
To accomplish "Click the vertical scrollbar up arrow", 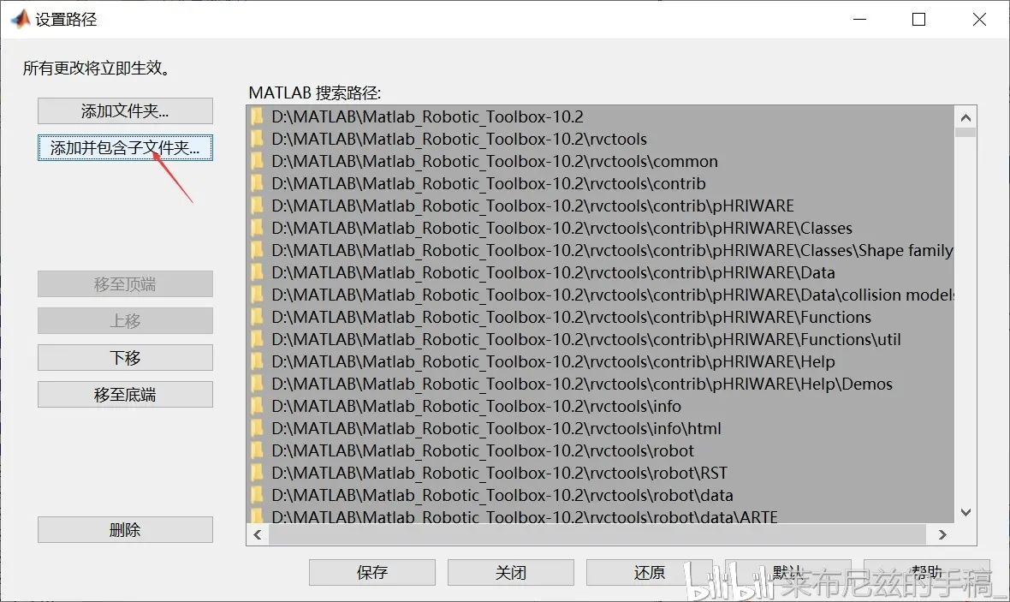I will pyautogui.click(x=965, y=117).
